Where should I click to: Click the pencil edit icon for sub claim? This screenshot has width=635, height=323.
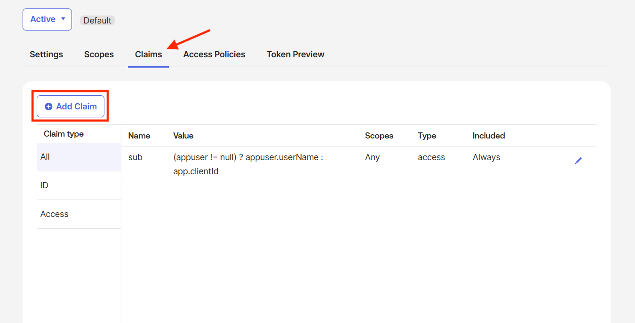[578, 161]
